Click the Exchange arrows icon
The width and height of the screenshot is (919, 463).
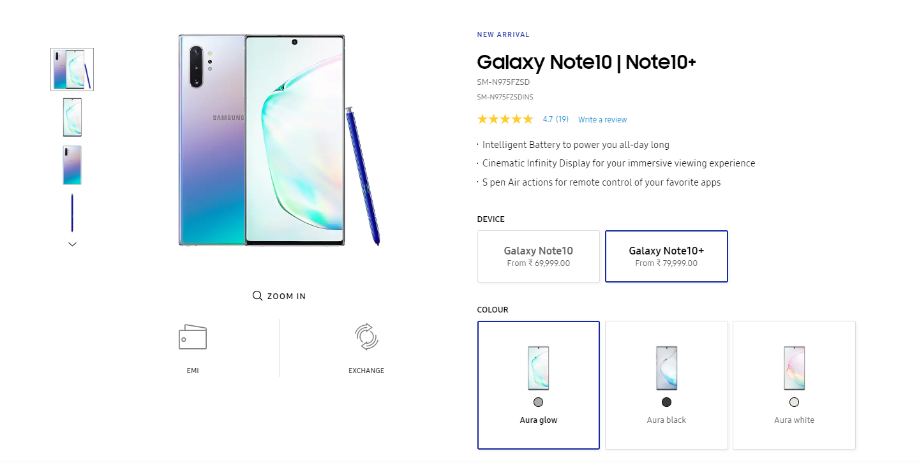[366, 337]
